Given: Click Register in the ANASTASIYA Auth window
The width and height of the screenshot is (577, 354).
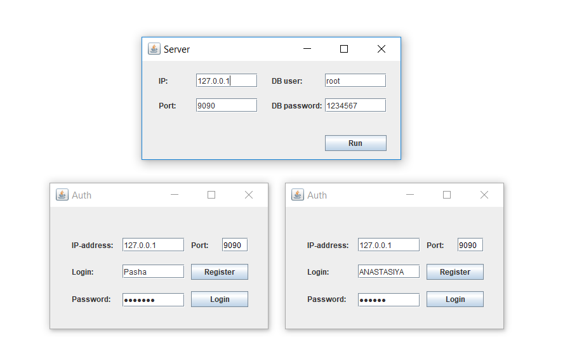Looking at the screenshot, I should coord(455,272).
